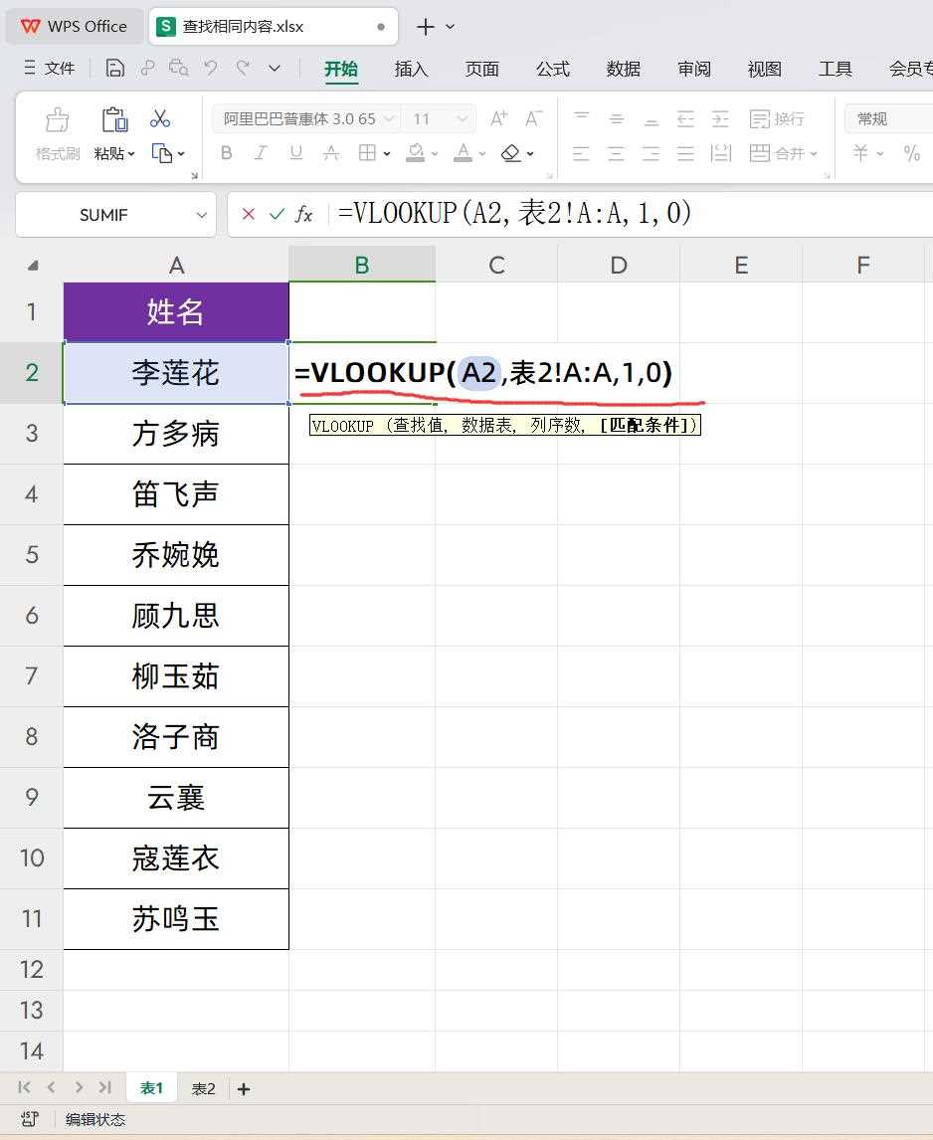Click the Select All corner triangle
This screenshot has width=933, height=1140.
tap(33, 266)
